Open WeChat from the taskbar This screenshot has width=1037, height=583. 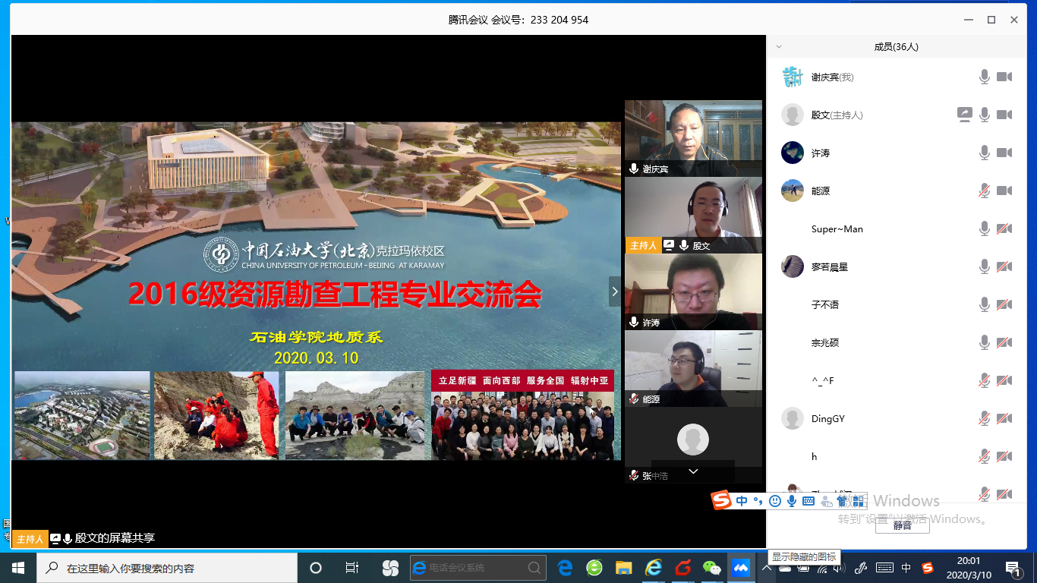click(x=711, y=568)
